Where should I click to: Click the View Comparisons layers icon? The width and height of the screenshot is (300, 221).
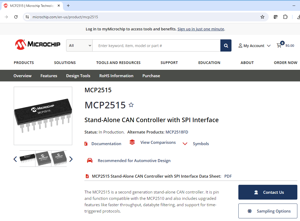[x=132, y=142]
